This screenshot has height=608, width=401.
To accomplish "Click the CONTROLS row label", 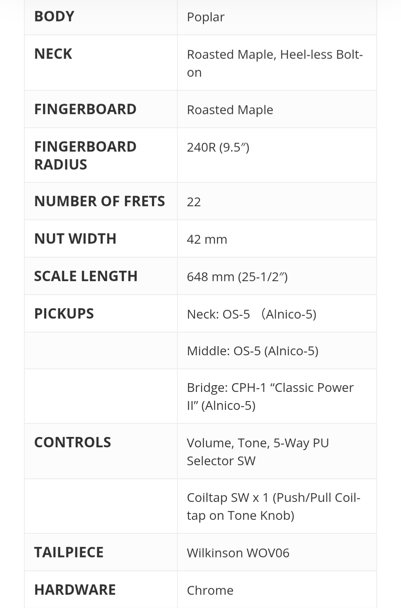I will click(72, 443).
